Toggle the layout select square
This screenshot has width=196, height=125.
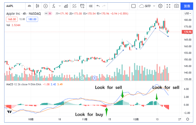(133, 6)
